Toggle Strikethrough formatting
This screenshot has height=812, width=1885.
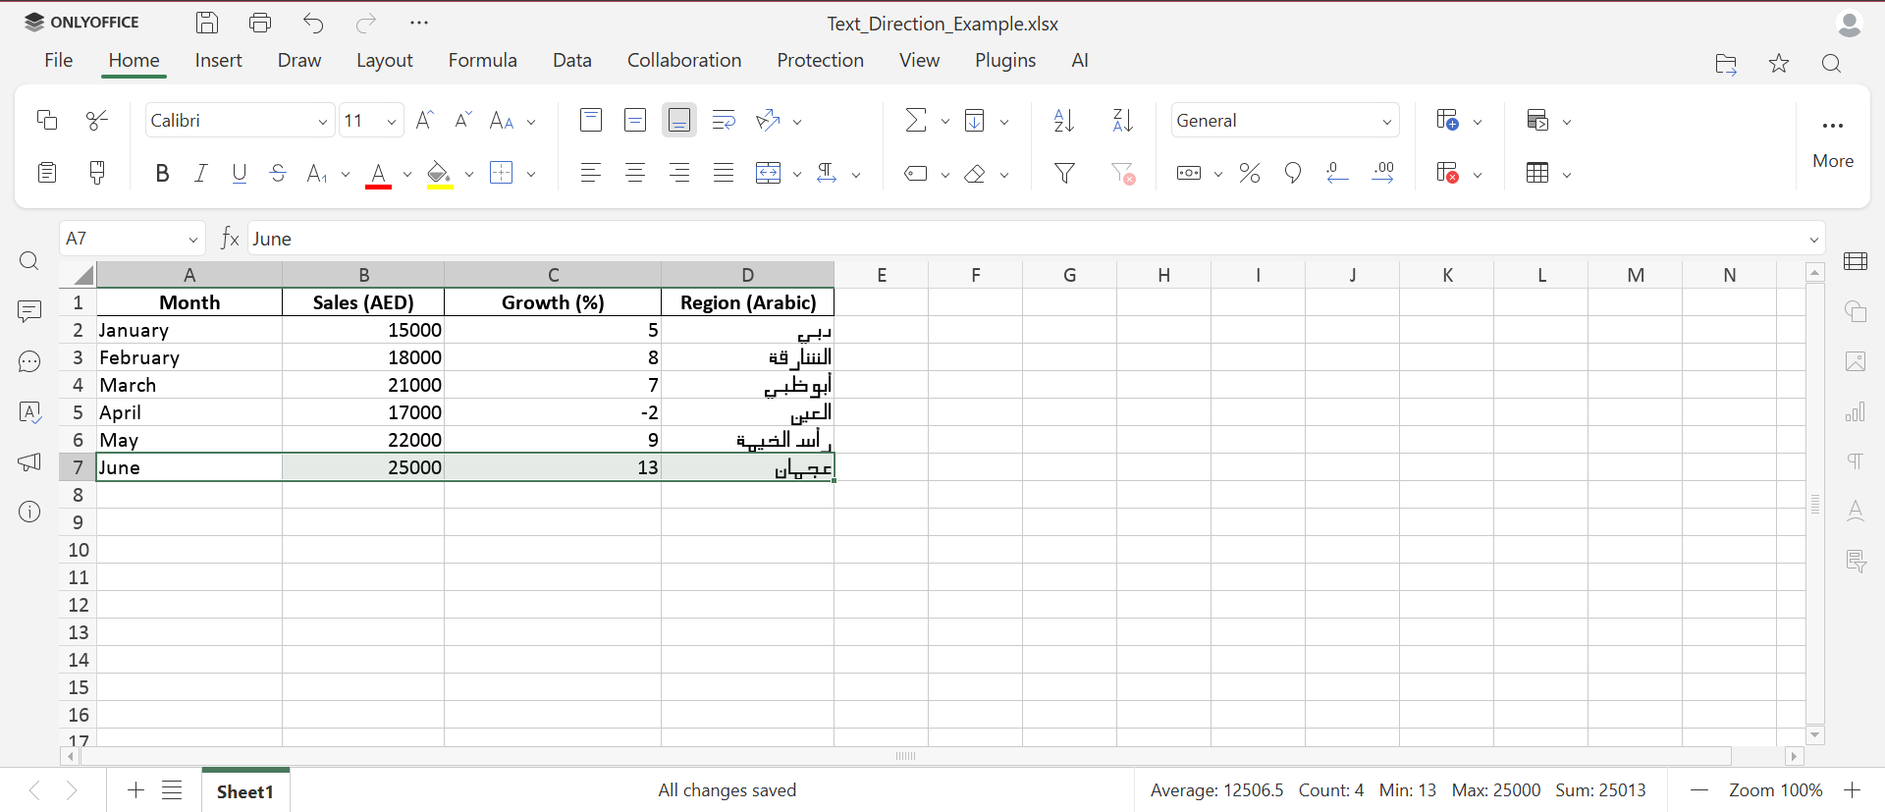tap(278, 173)
